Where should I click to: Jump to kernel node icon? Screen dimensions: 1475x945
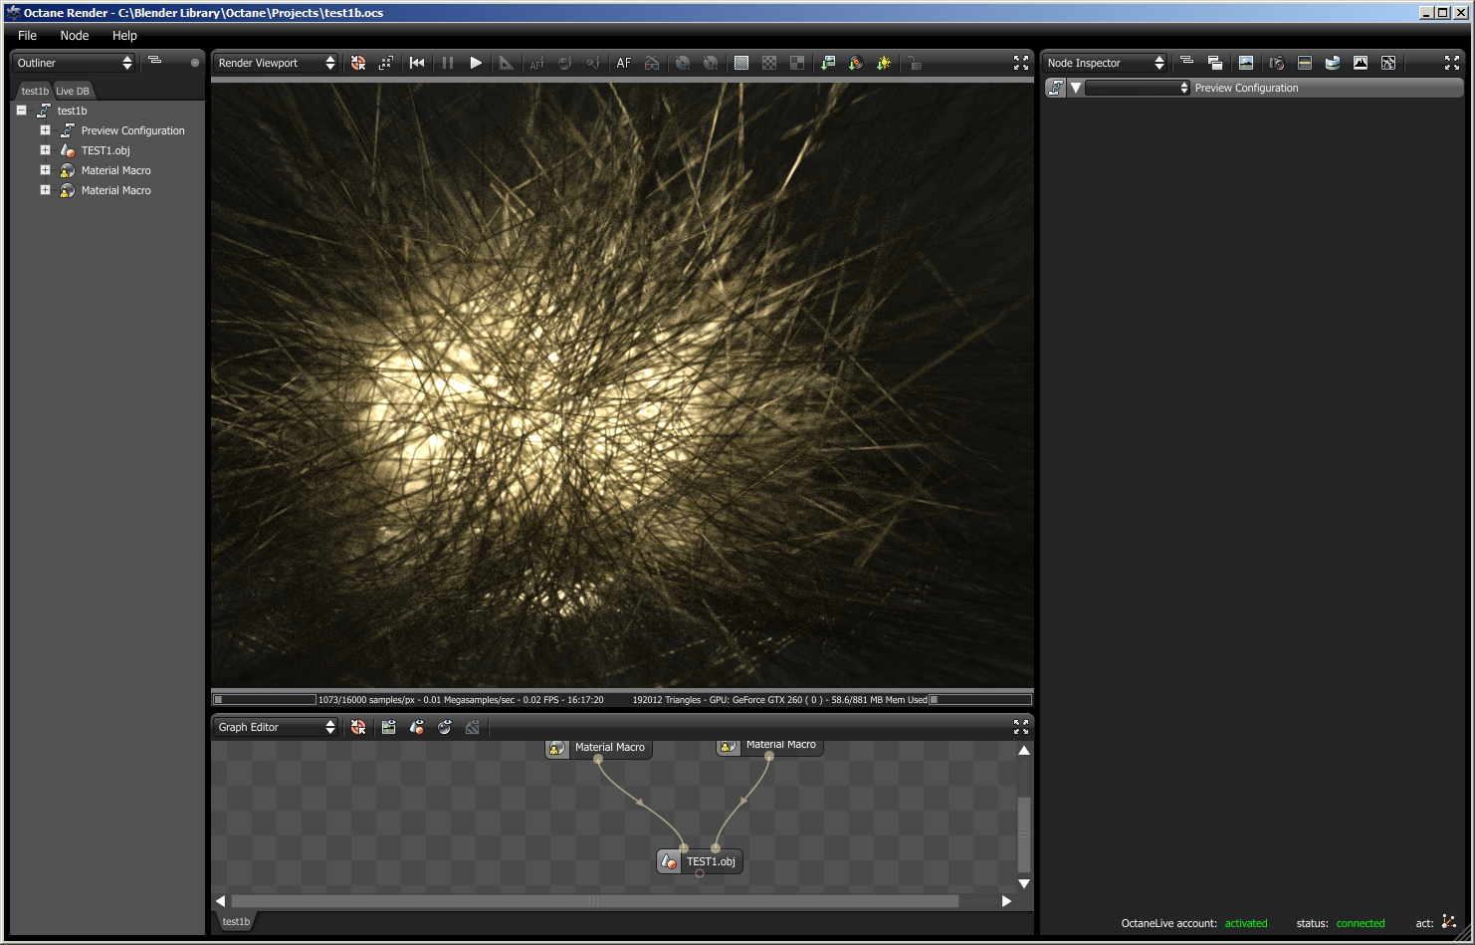tap(1388, 63)
